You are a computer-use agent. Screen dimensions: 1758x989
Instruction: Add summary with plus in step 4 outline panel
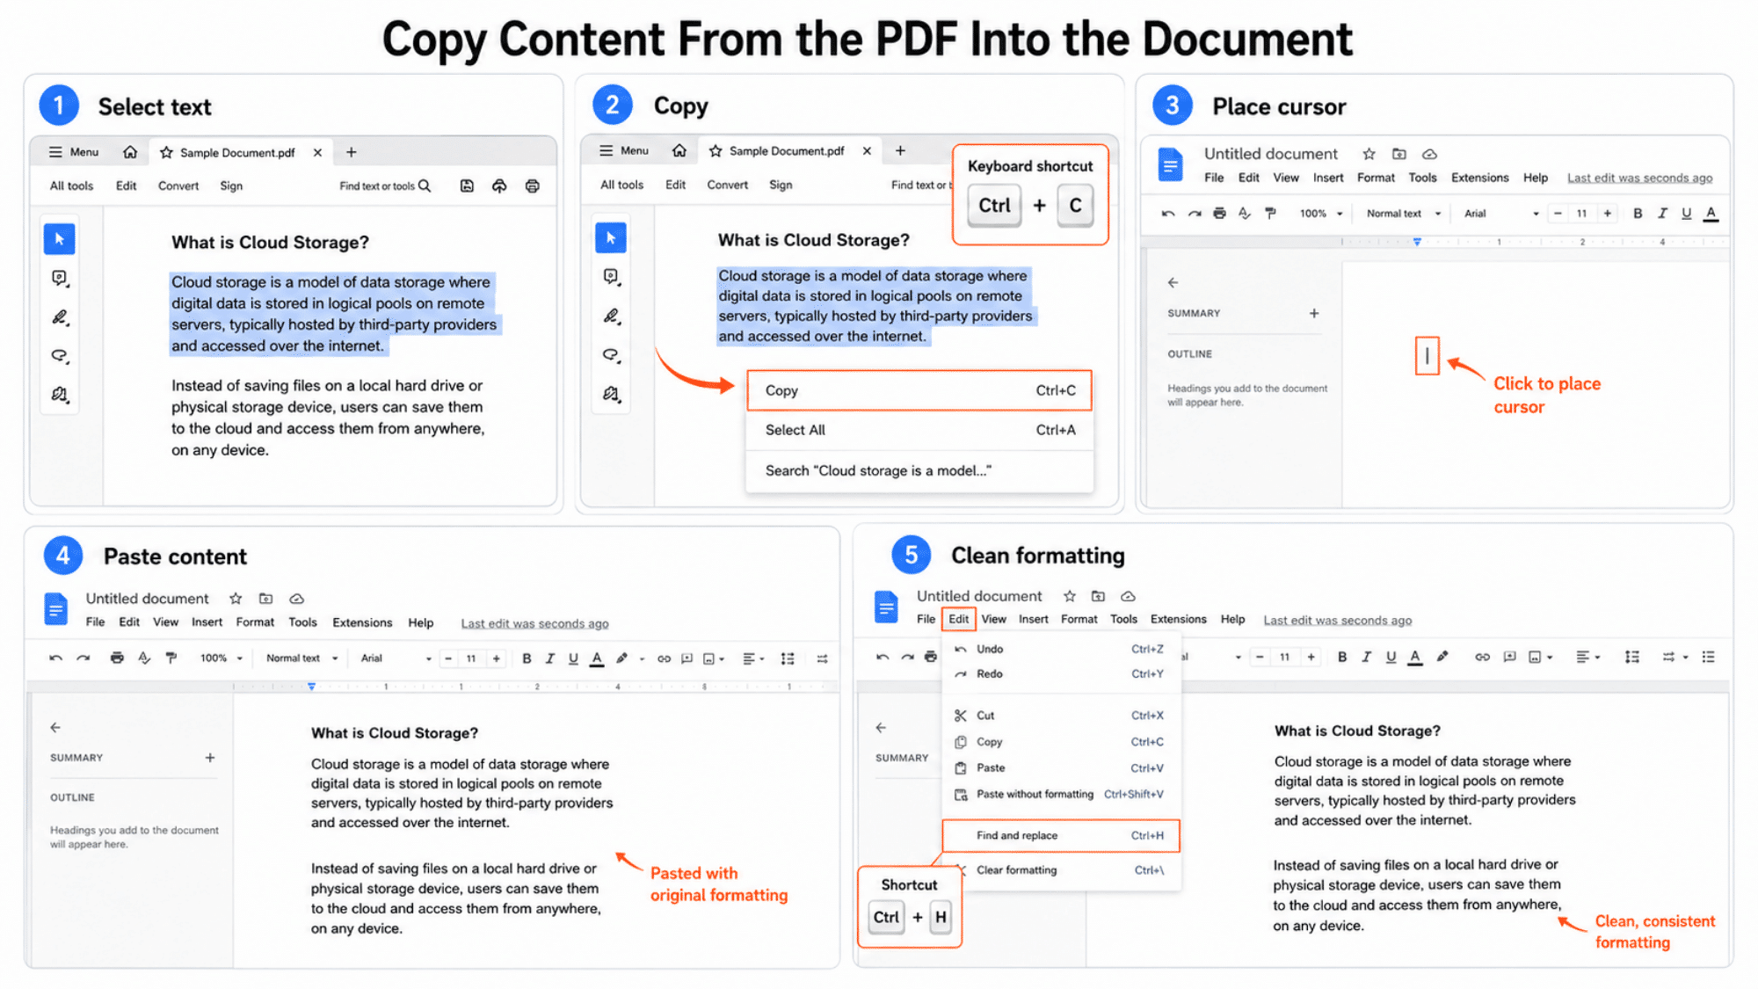point(210,758)
